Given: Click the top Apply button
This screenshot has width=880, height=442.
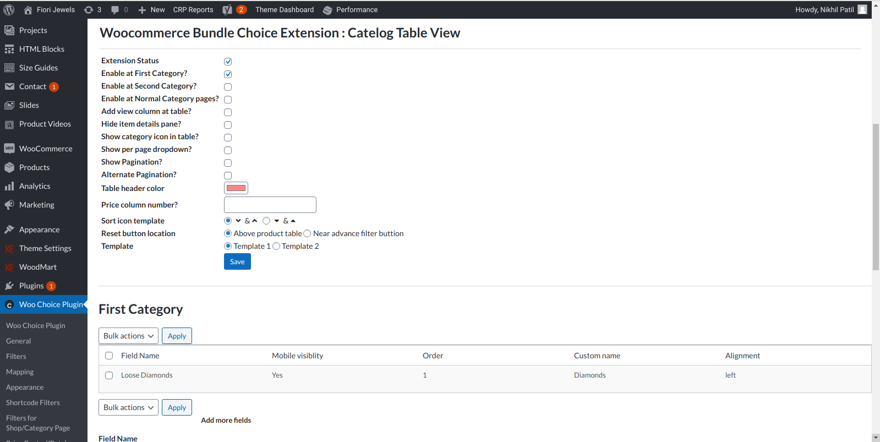Looking at the screenshot, I should (177, 336).
